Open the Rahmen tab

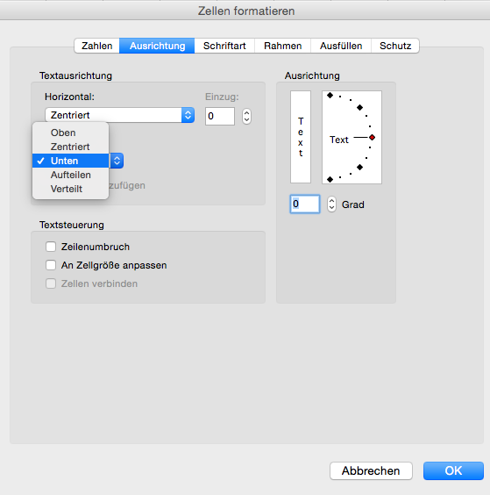pos(283,46)
